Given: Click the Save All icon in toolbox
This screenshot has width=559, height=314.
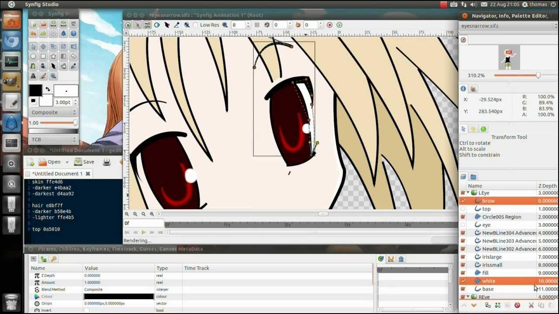Looking at the screenshot, I should click(73, 24).
